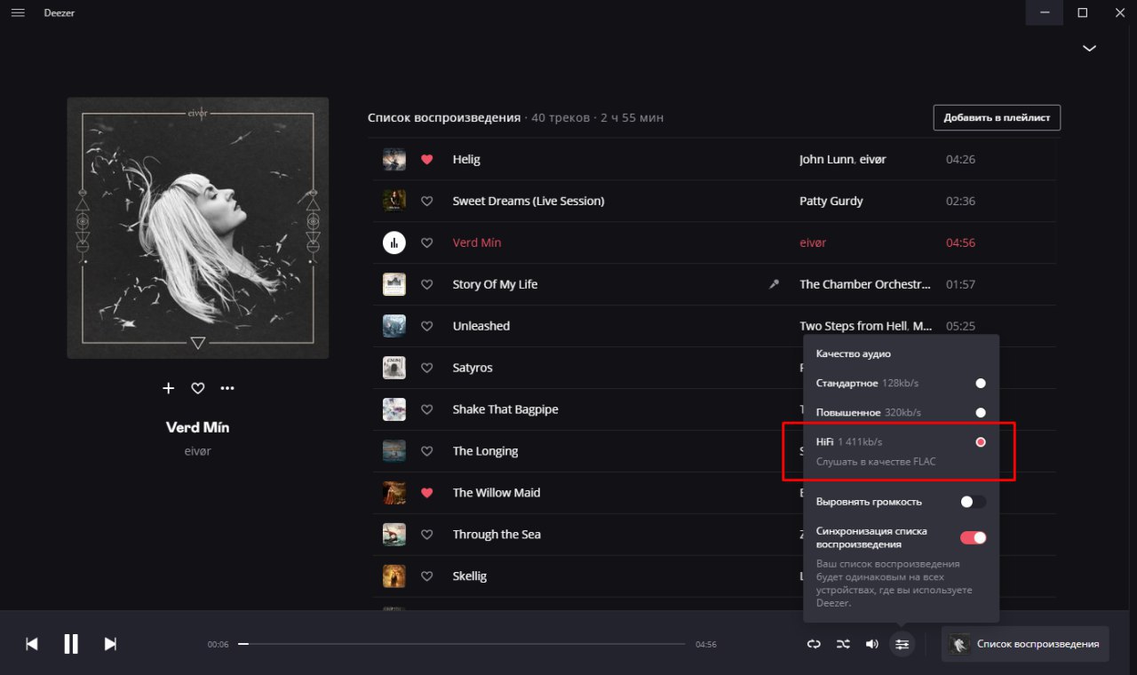Show lyrics via microphone icon on Story Of My Life

click(x=775, y=284)
